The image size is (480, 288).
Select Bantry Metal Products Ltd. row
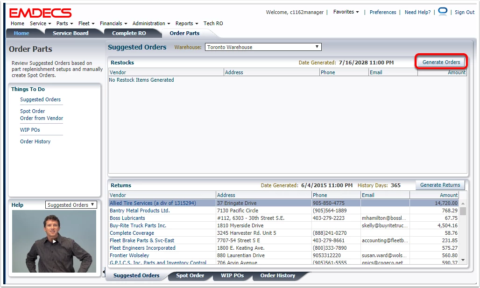tap(284, 211)
